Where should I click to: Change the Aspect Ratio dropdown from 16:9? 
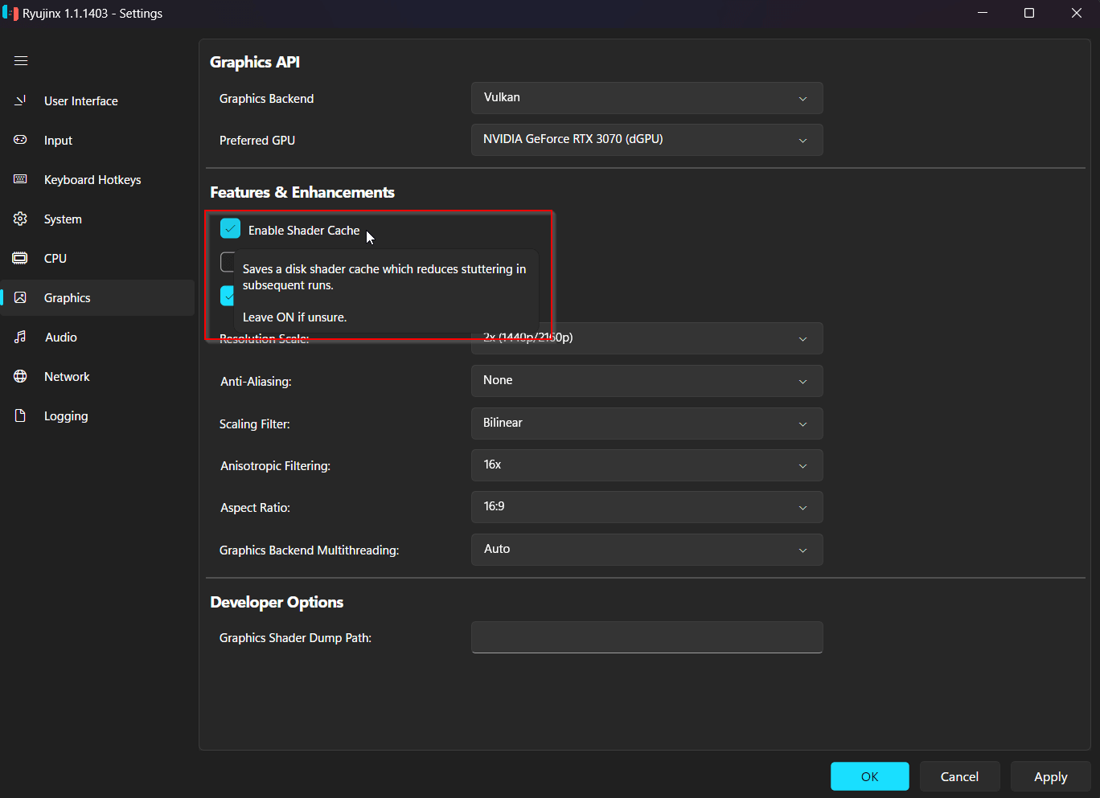pyautogui.click(x=646, y=507)
